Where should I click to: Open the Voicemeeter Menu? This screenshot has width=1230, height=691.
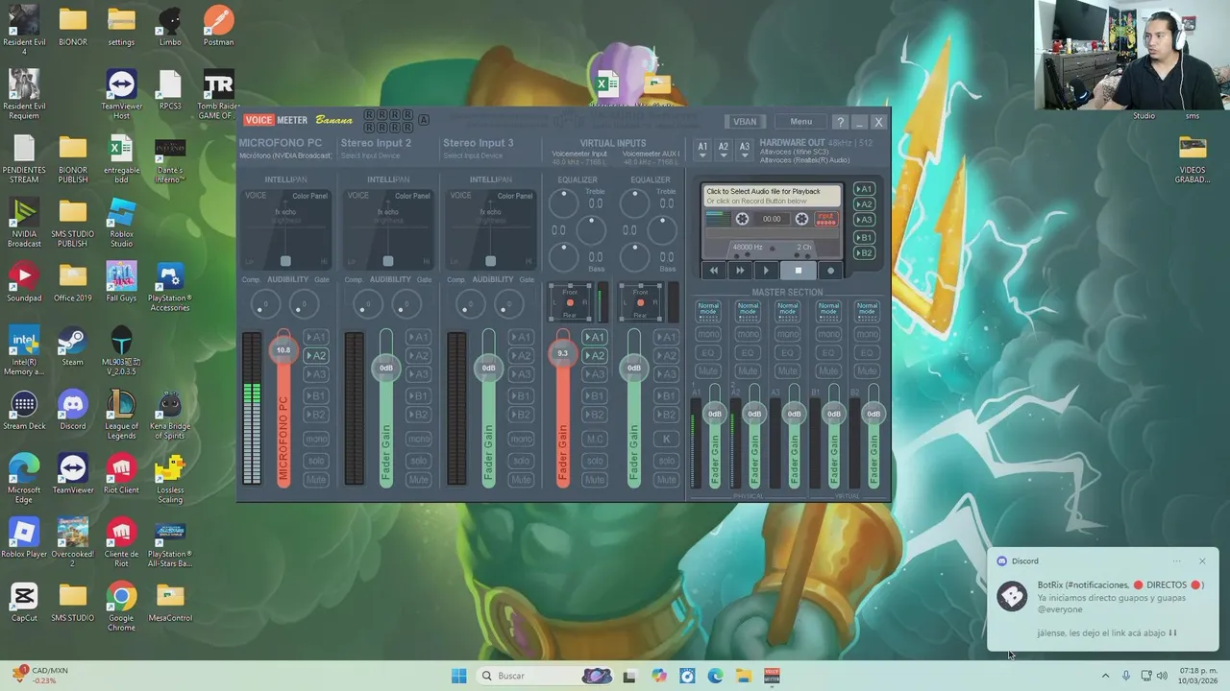[x=800, y=122]
